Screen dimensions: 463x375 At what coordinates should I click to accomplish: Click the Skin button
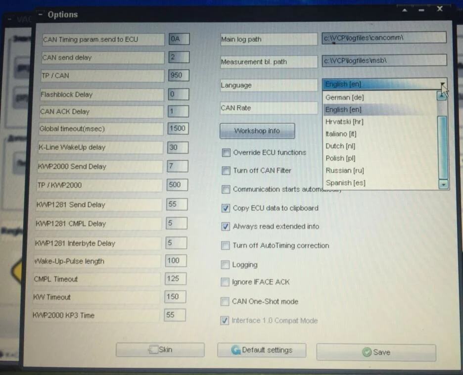[160, 350]
